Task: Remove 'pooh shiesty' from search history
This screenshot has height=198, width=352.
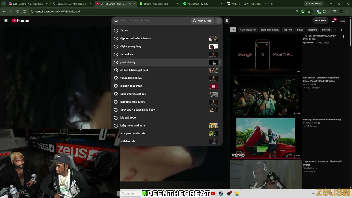Action: point(220,62)
